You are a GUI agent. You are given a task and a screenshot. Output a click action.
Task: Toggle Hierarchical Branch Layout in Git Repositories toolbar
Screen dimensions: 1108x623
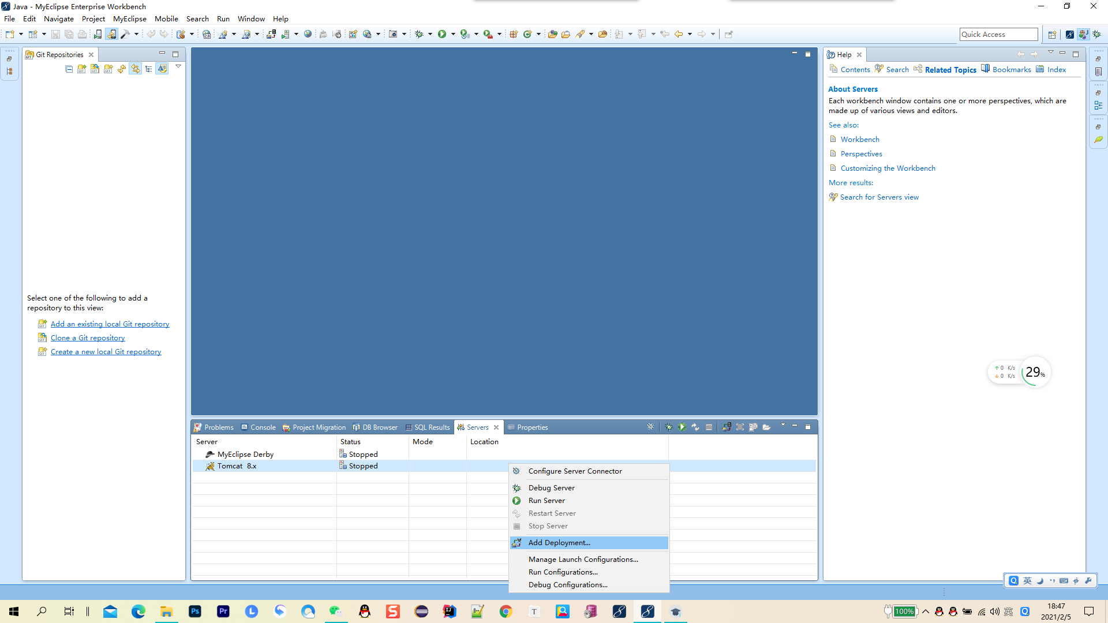pyautogui.click(x=148, y=69)
